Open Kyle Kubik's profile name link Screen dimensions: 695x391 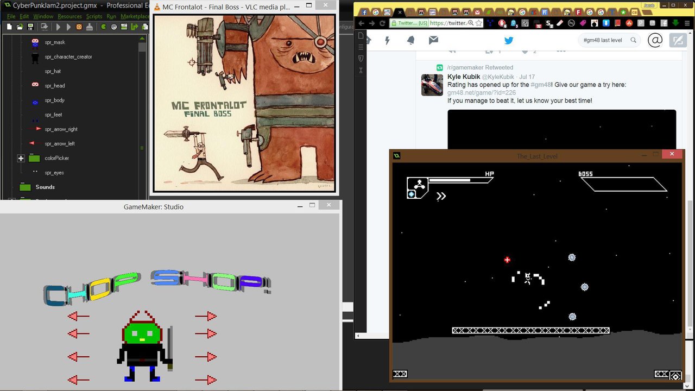[463, 77]
